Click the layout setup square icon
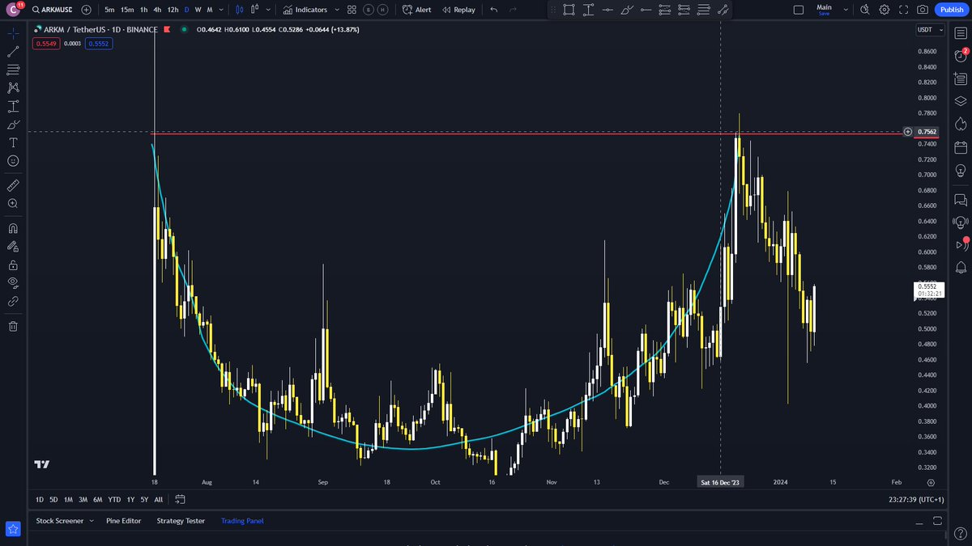The width and height of the screenshot is (972, 546). point(799,10)
